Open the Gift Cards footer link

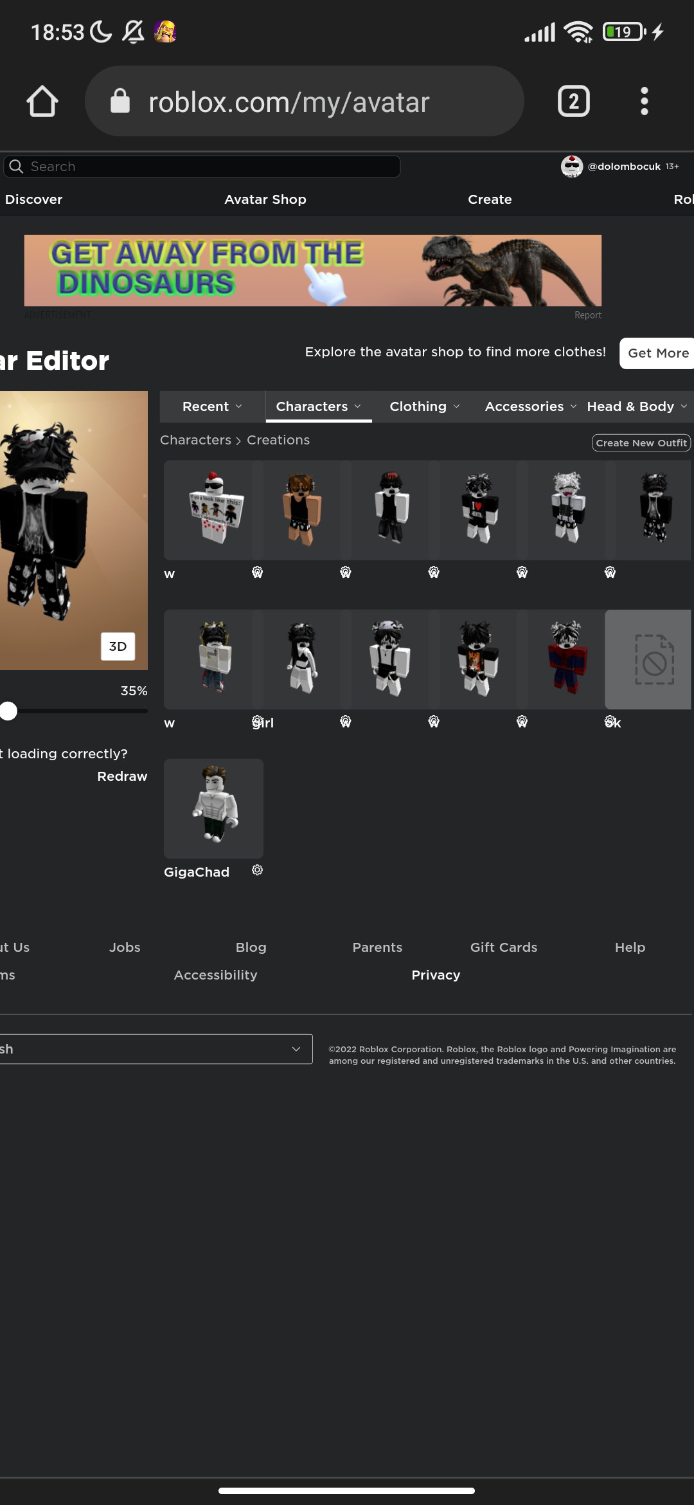[504, 947]
